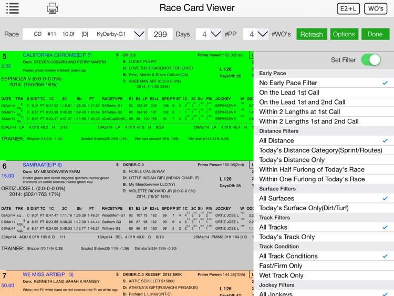The image size is (394, 296).
Task: Click the 'T: SHERMAN ART' trainer line
Action: 151,81
